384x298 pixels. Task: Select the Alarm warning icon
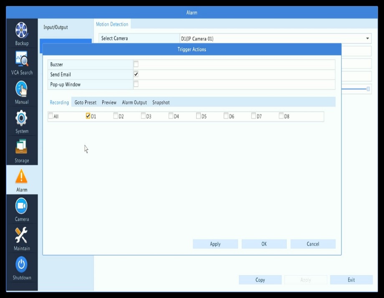tap(22, 177)
